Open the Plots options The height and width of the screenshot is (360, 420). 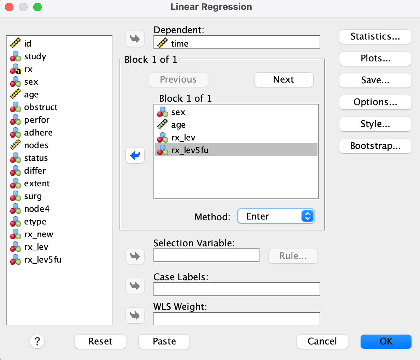click(x=375, y=59)
